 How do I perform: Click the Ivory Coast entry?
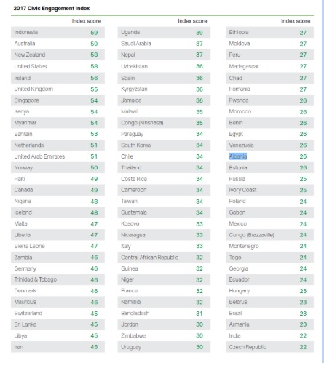[x=242, y=190]
